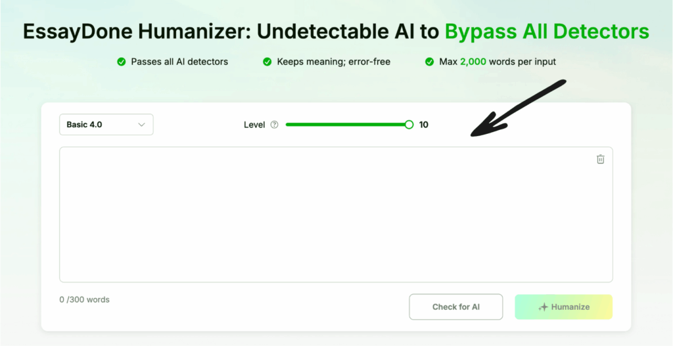Click the Level help question mark icon
This screenshot has height=346, width=673.
pyautogui.click(x=275, y=125)
